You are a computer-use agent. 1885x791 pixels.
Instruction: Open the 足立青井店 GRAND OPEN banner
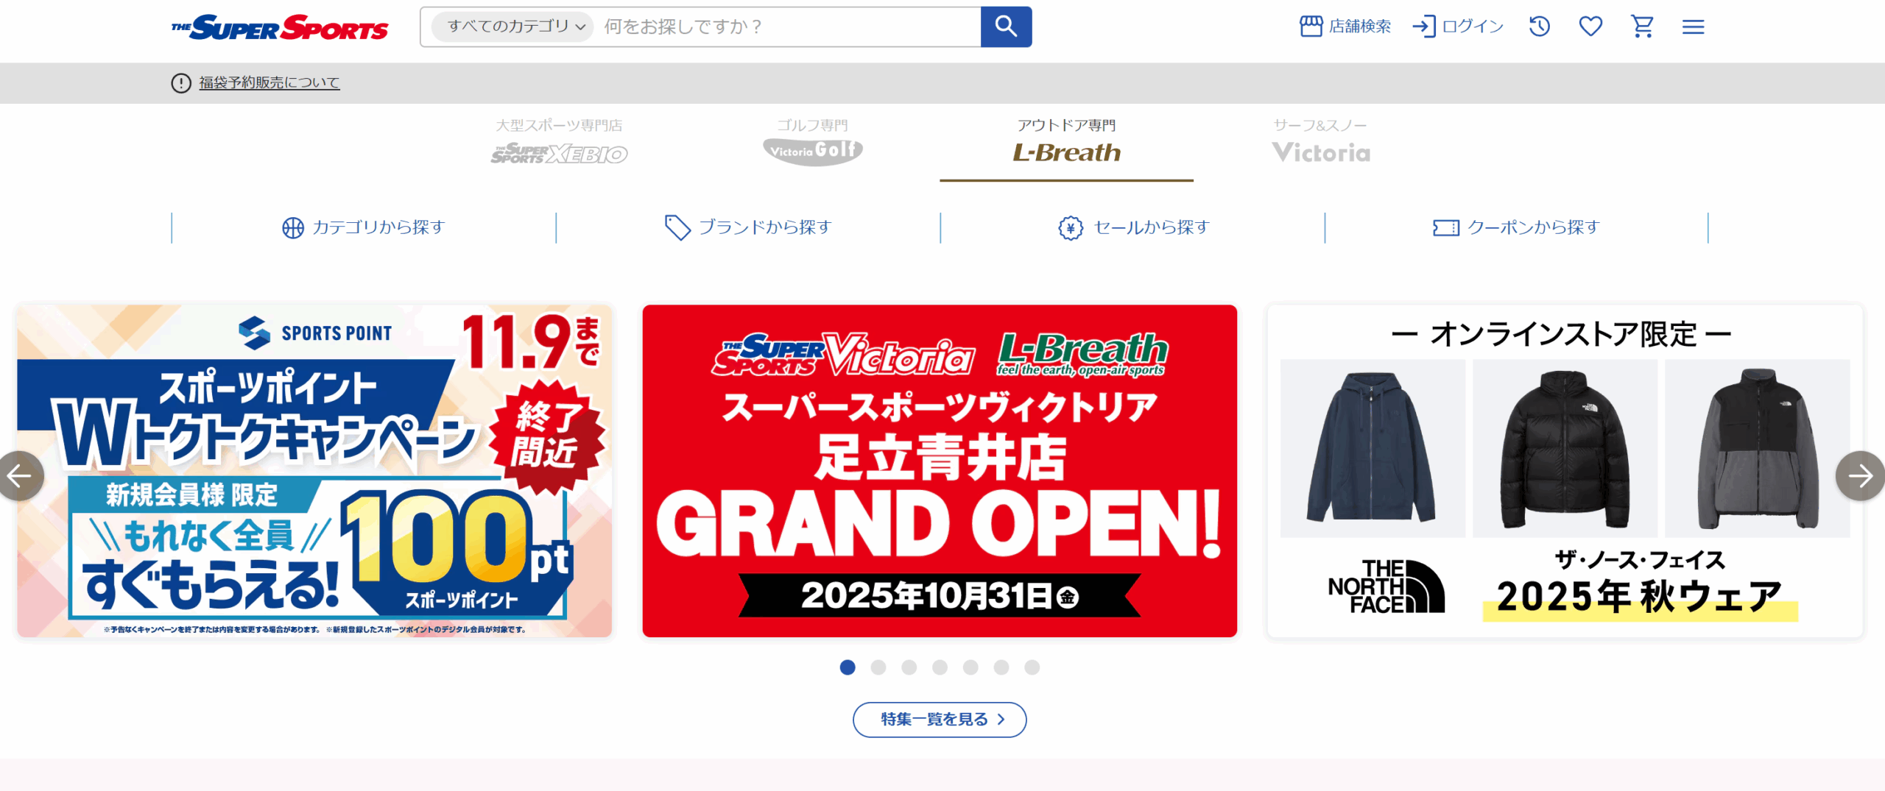[940, 471]
